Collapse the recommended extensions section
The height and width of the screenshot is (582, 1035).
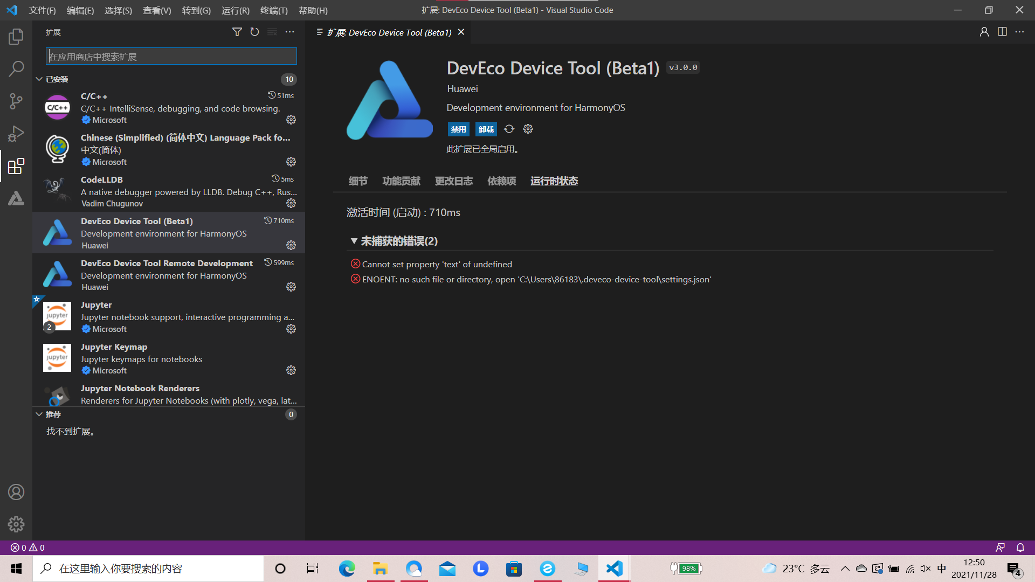point(39,414)
